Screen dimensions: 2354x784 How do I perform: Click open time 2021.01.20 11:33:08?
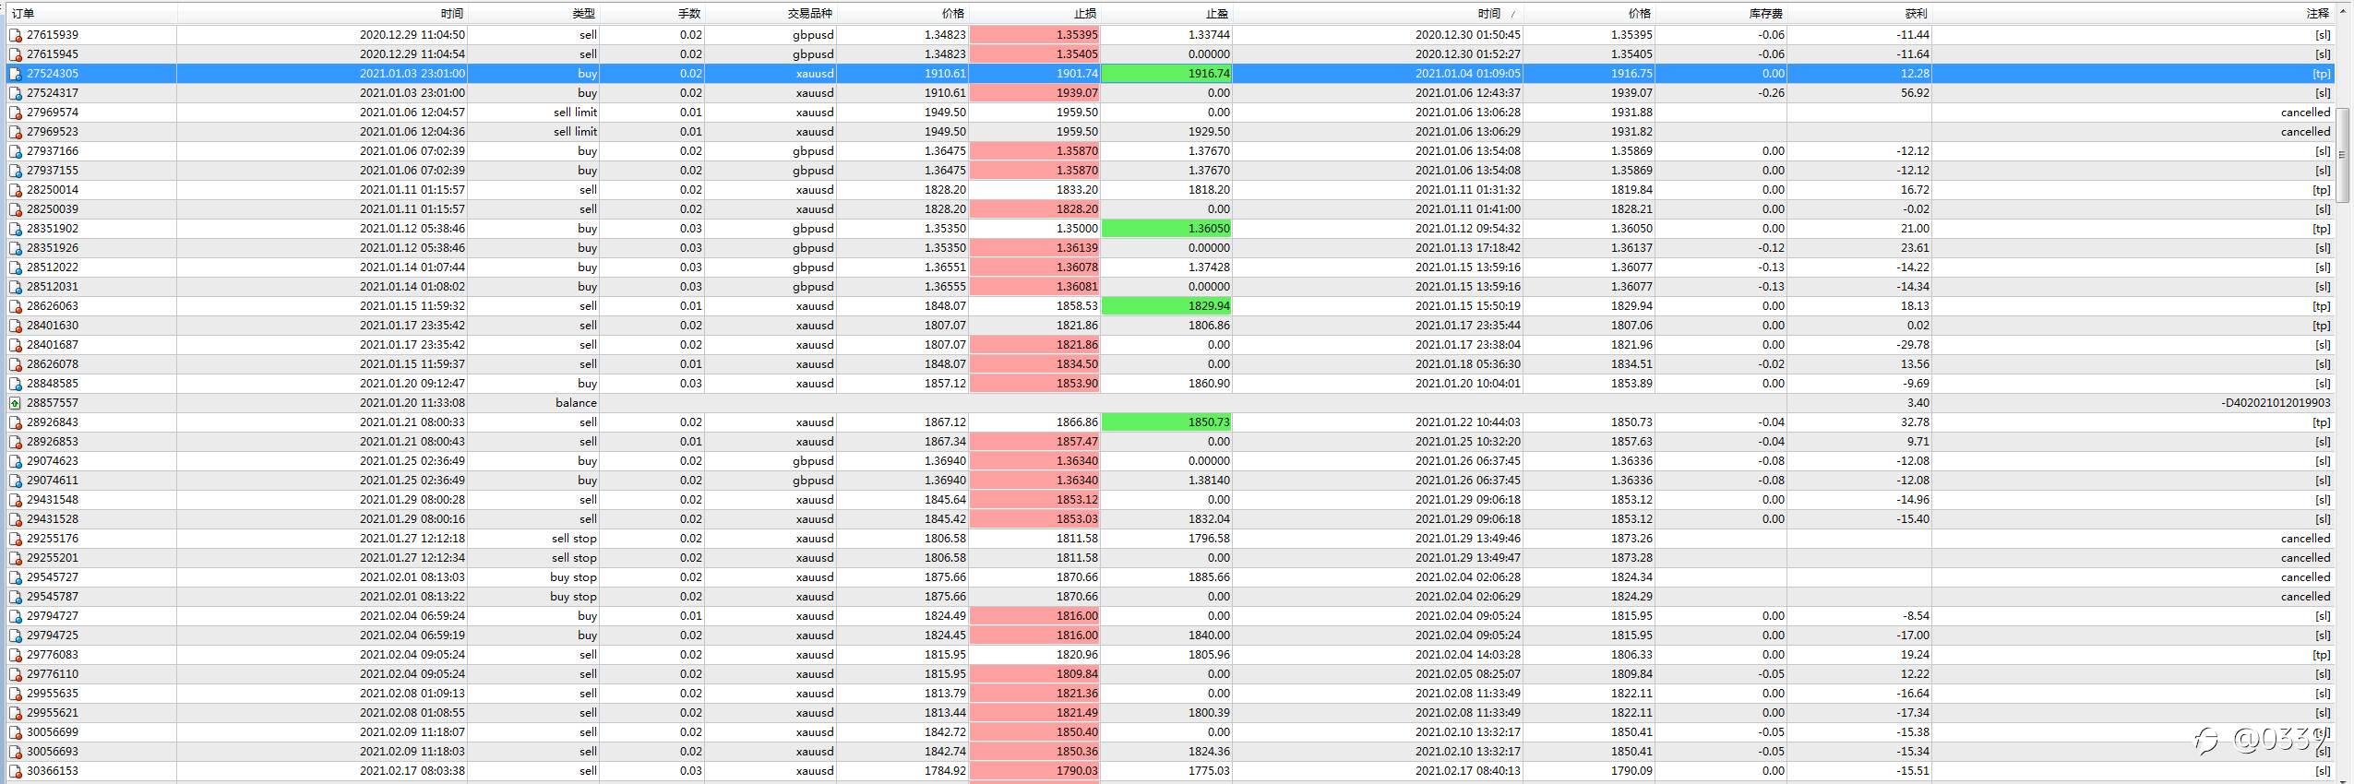(412, 403)
